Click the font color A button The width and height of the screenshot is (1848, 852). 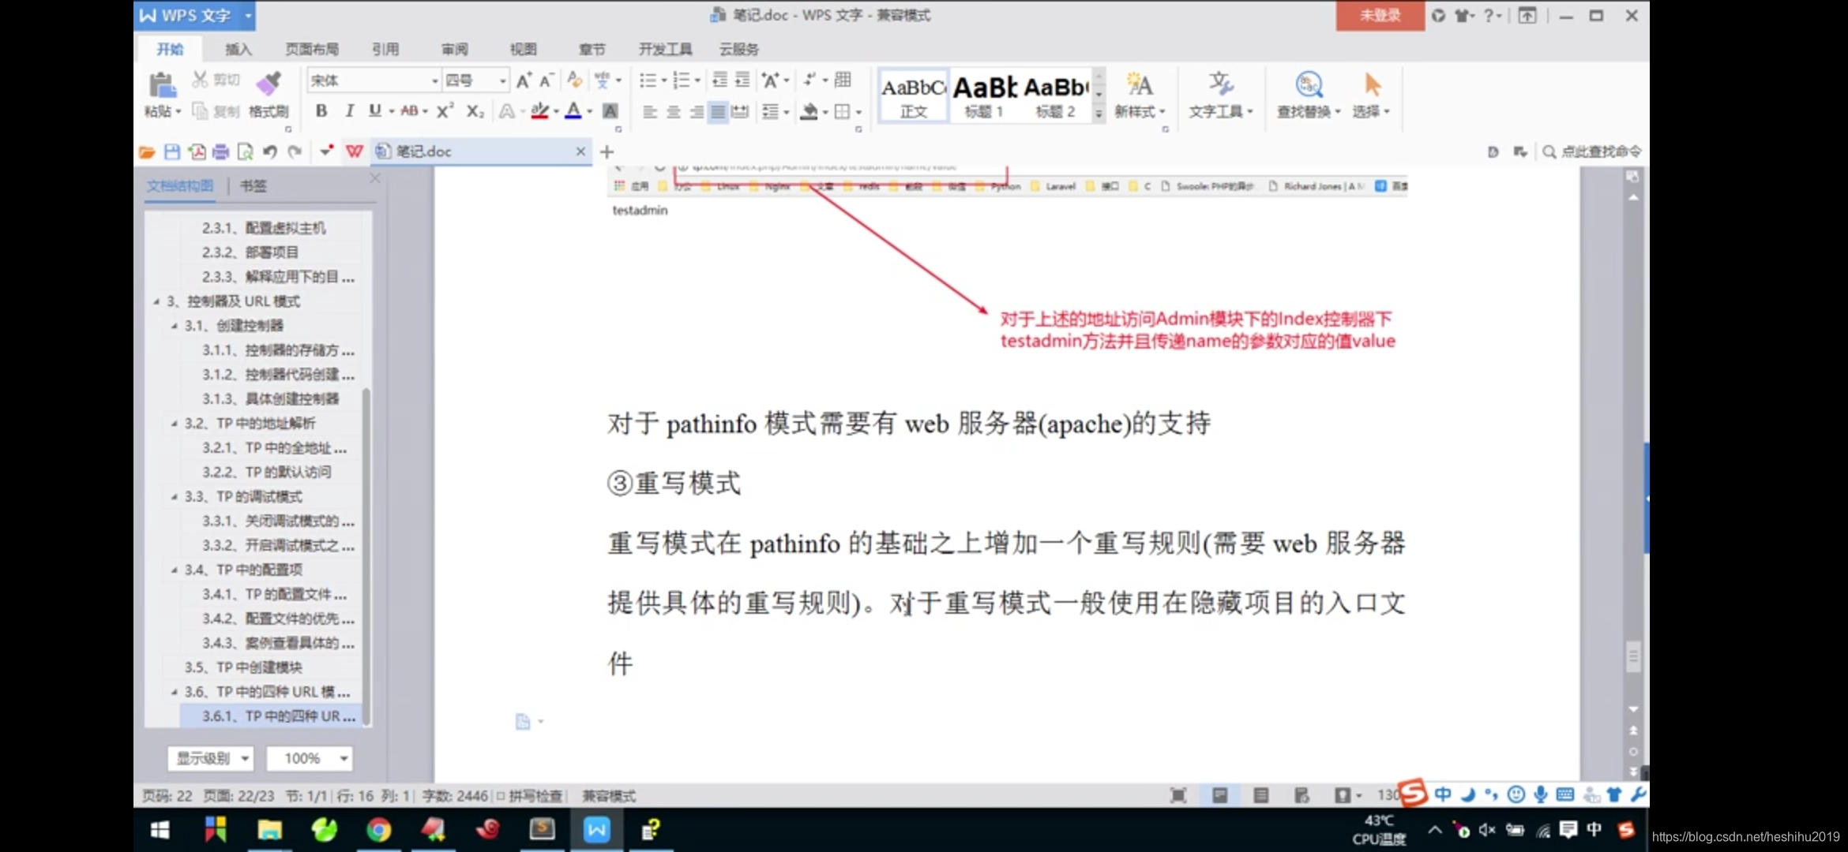[573, 111]
